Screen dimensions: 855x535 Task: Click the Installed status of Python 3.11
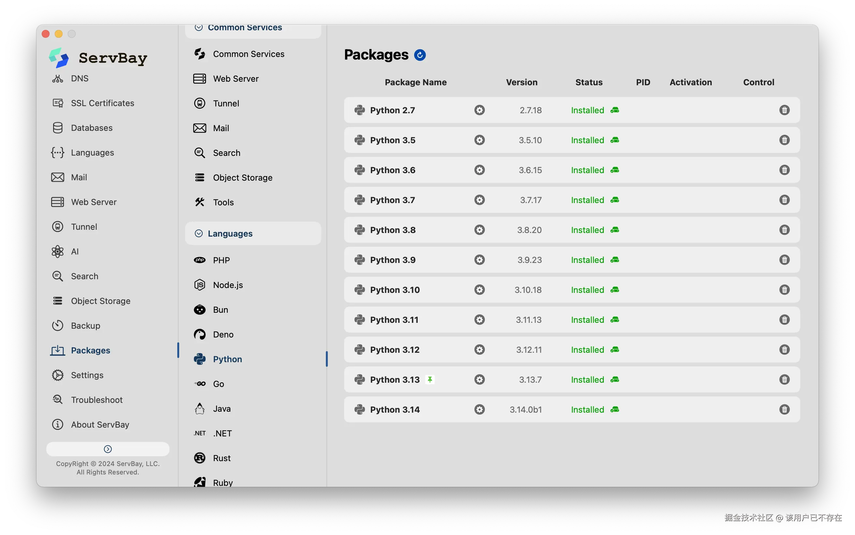pyautogui.click(x=587, y=320)
